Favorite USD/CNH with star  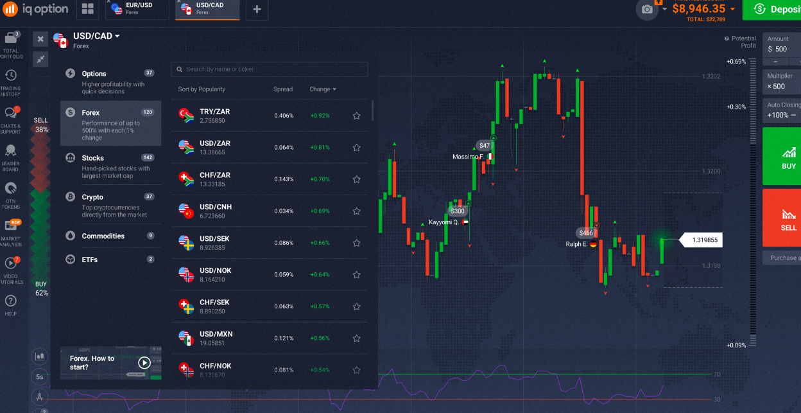click(356, 211)
